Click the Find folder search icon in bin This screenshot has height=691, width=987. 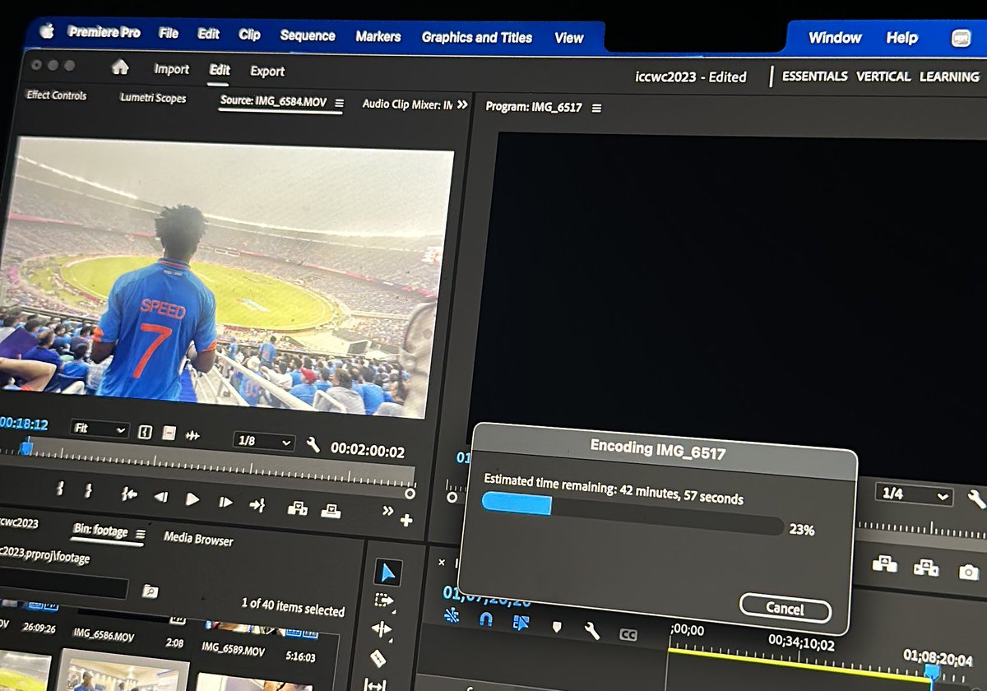tap(150, 591)
